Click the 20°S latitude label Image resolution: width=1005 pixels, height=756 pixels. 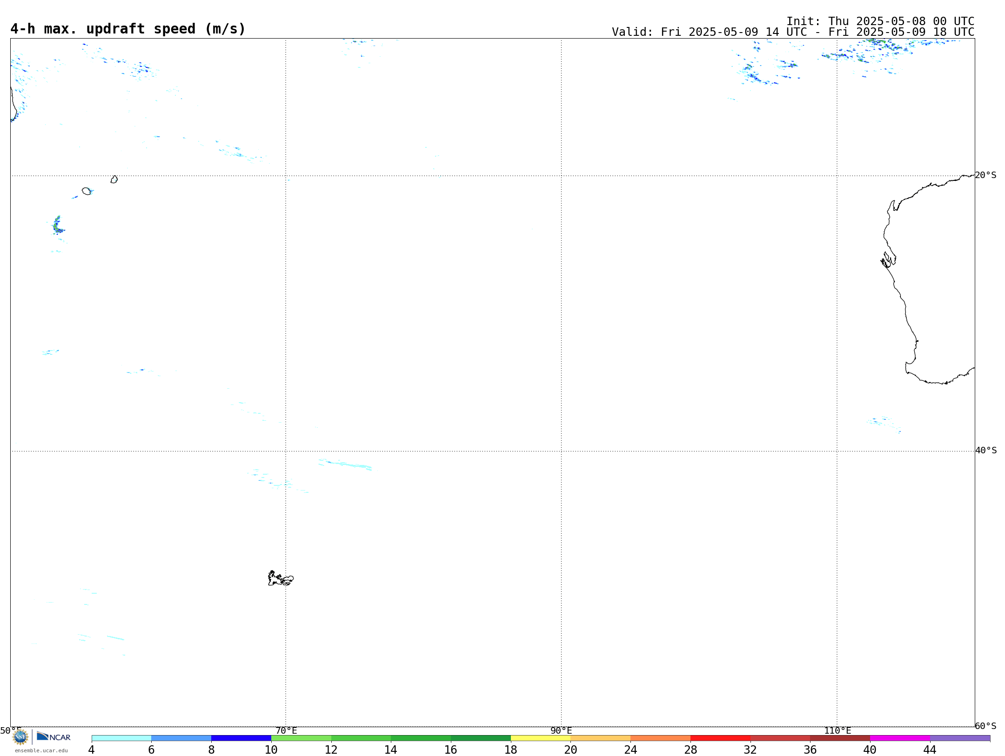click(x=986, y=175)
